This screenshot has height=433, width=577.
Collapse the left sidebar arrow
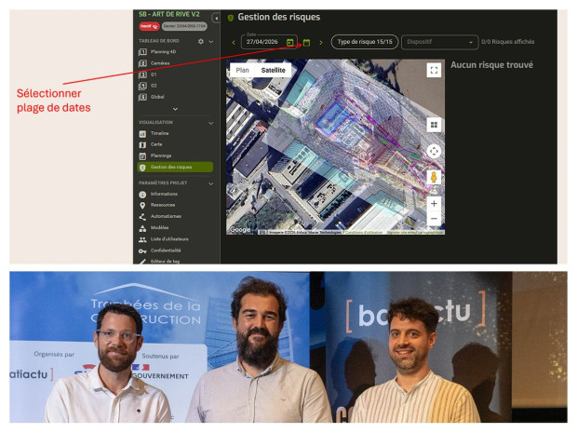pos(216,18)
